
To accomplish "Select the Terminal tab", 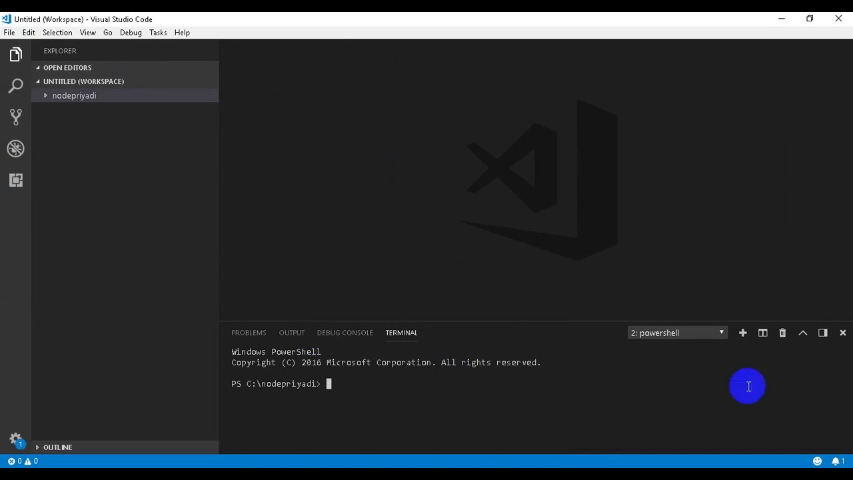I will (401, 333).
